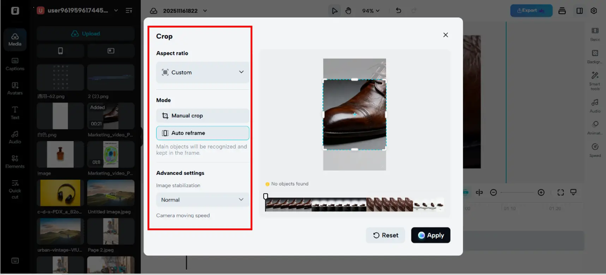The image size is (606, 275).
Task: Open the Audio panel in left sidebar
Action: (15, 137)
